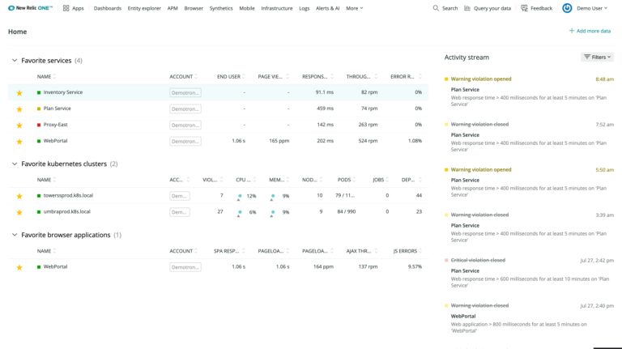Unfavorite the Inventory Service star

(x=19, y=93)
